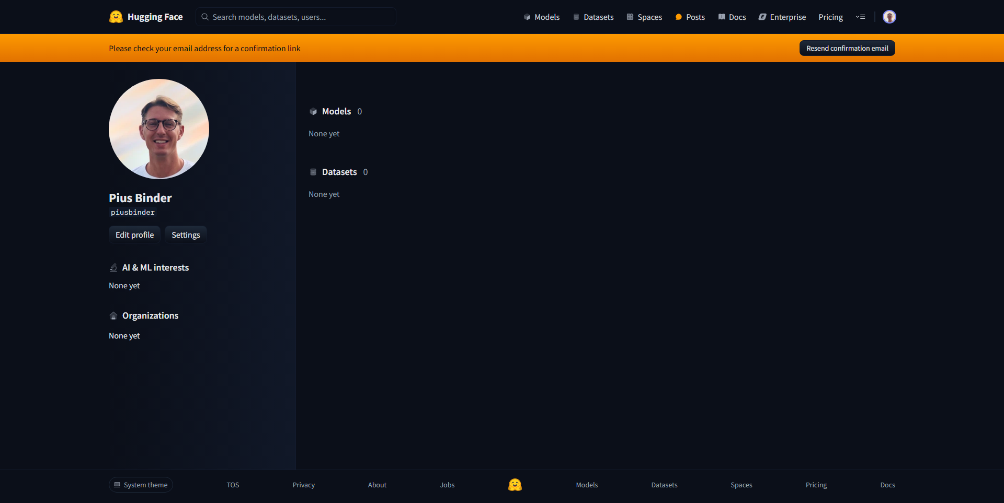1004x503 pixels.
Task: Toggle the System theme switcher
Action: click(x=141, y=485)
